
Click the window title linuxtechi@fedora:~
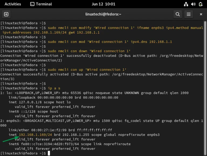click(103, 14)
